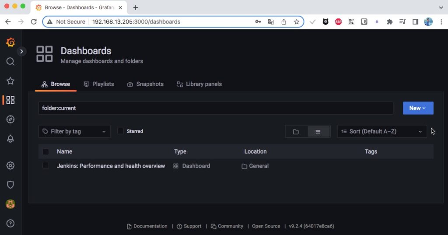Open the shield extension icon
Viewport: 448px width, 235px height.
click(364, 22)
